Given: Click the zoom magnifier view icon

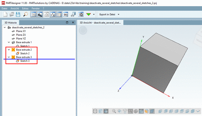Looking at the screenshot, I should (114, 111).
